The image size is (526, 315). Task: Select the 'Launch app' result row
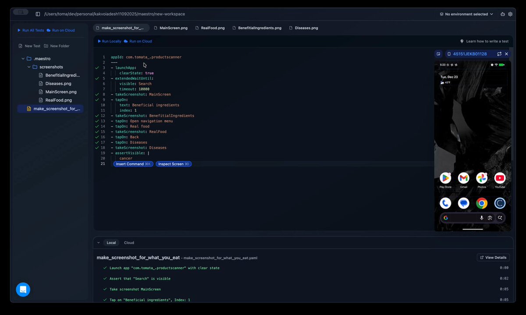[306, 268]
